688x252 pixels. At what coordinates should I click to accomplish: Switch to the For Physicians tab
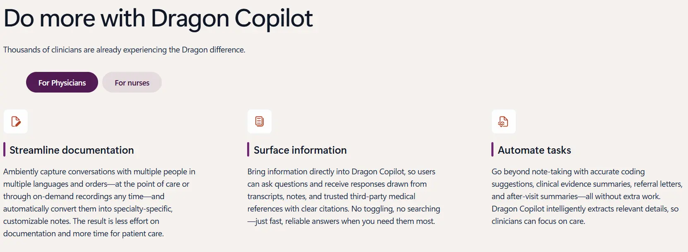click(62, 82)
